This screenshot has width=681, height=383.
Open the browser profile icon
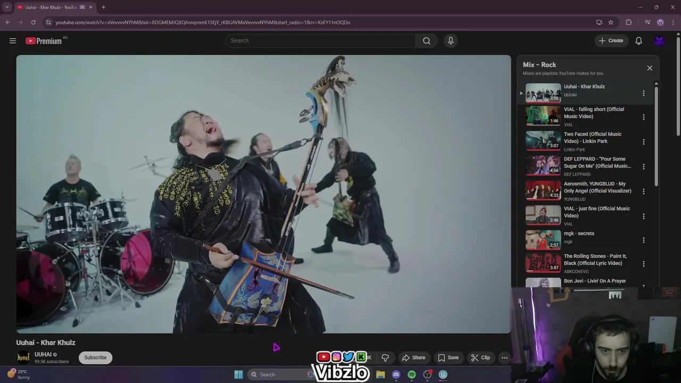pyautogui.click(x=660, y=22)
